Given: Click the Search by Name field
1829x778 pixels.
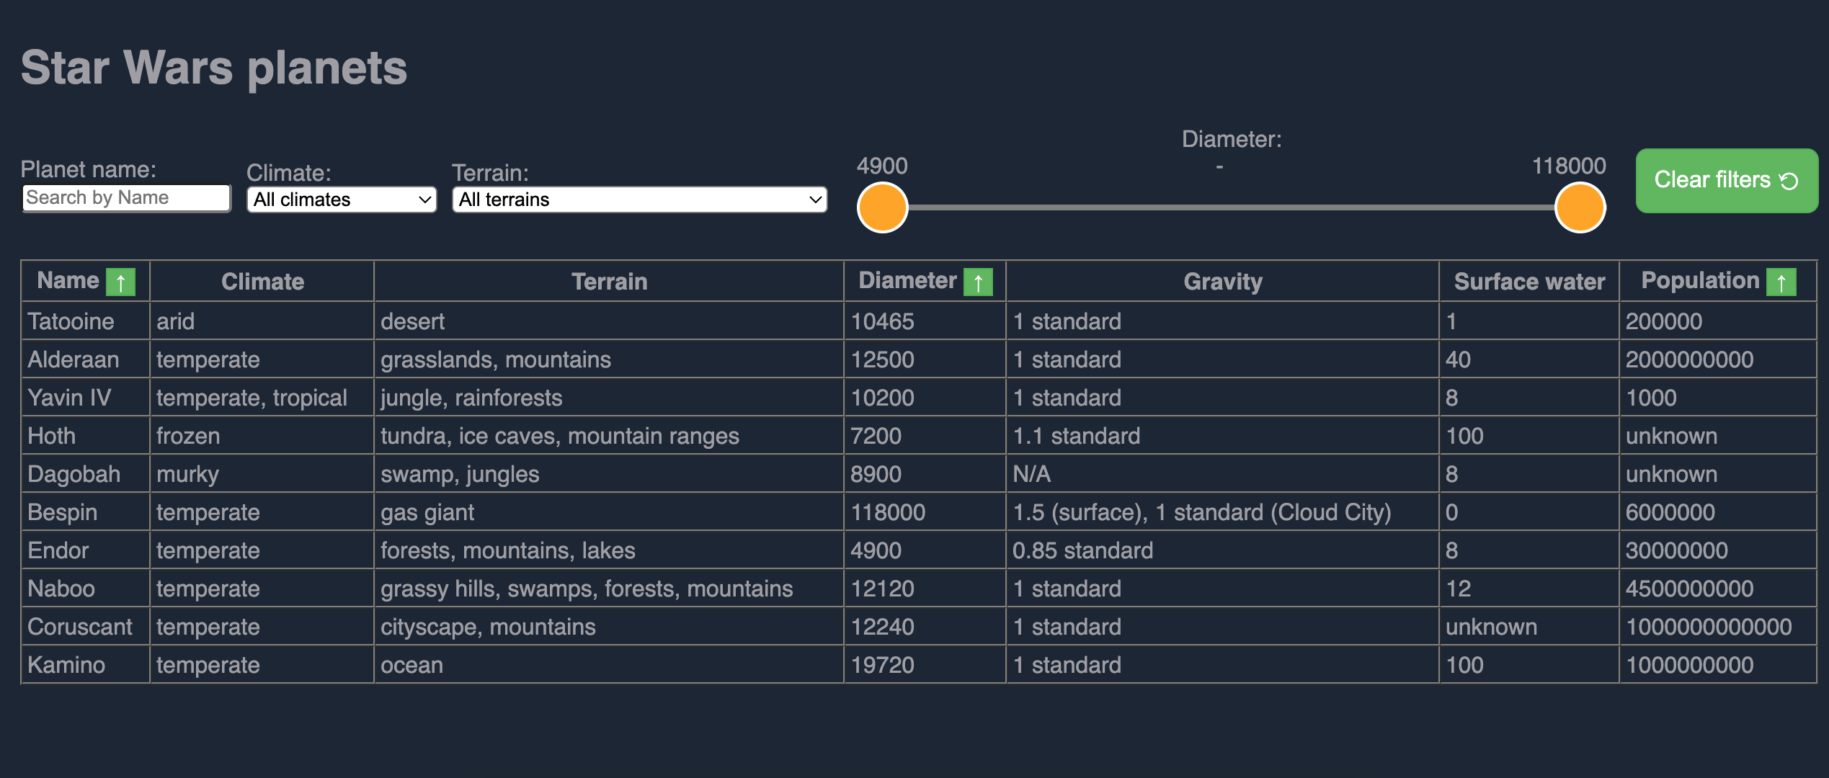Looking at the screenshot, I should 126,197.
